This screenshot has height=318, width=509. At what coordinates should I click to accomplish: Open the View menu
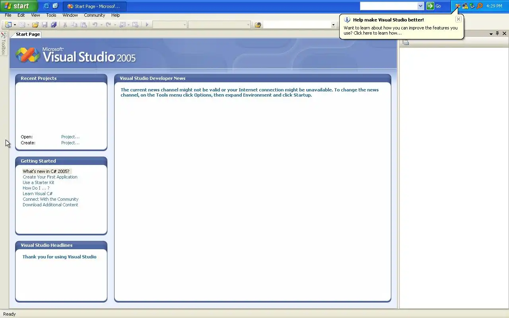(x=35, y=15)
